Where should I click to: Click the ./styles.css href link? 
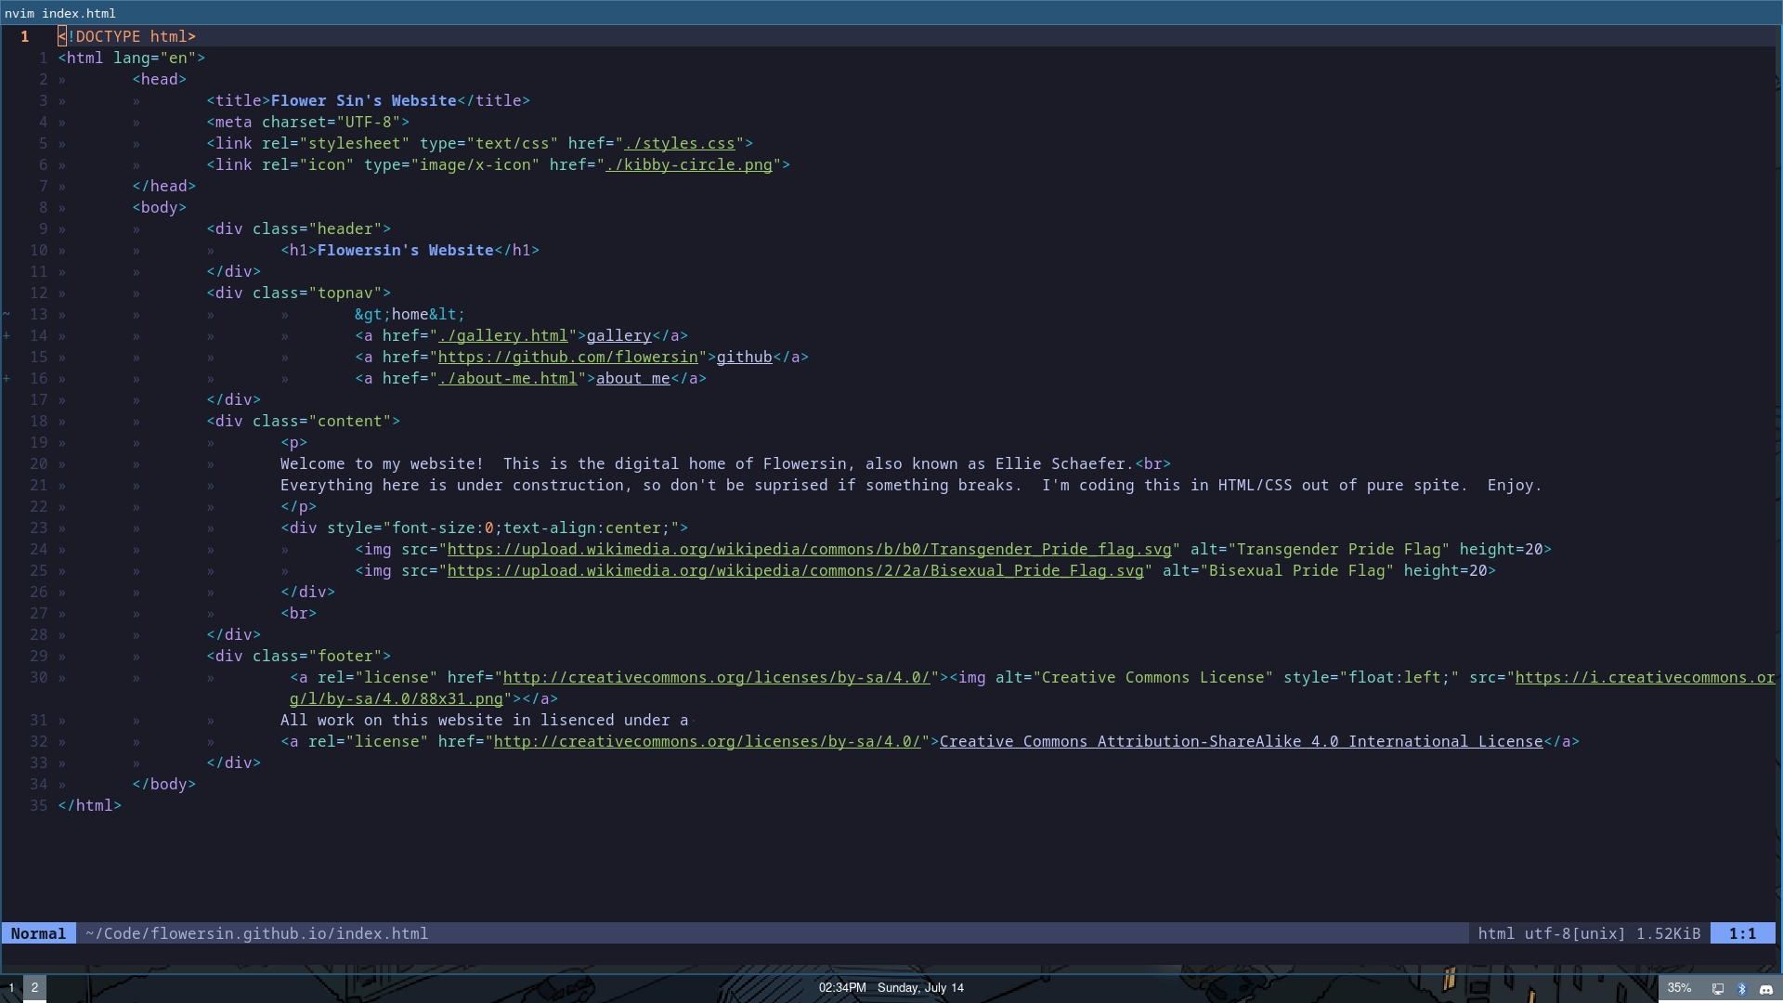click(679, 143)
